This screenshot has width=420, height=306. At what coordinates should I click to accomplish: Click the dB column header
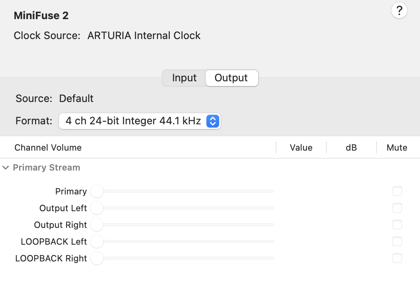[x=351, y=147]
